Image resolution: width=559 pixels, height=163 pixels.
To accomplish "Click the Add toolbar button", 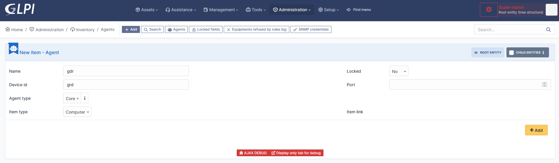I will pyautogui.click(x=131, y=29).
